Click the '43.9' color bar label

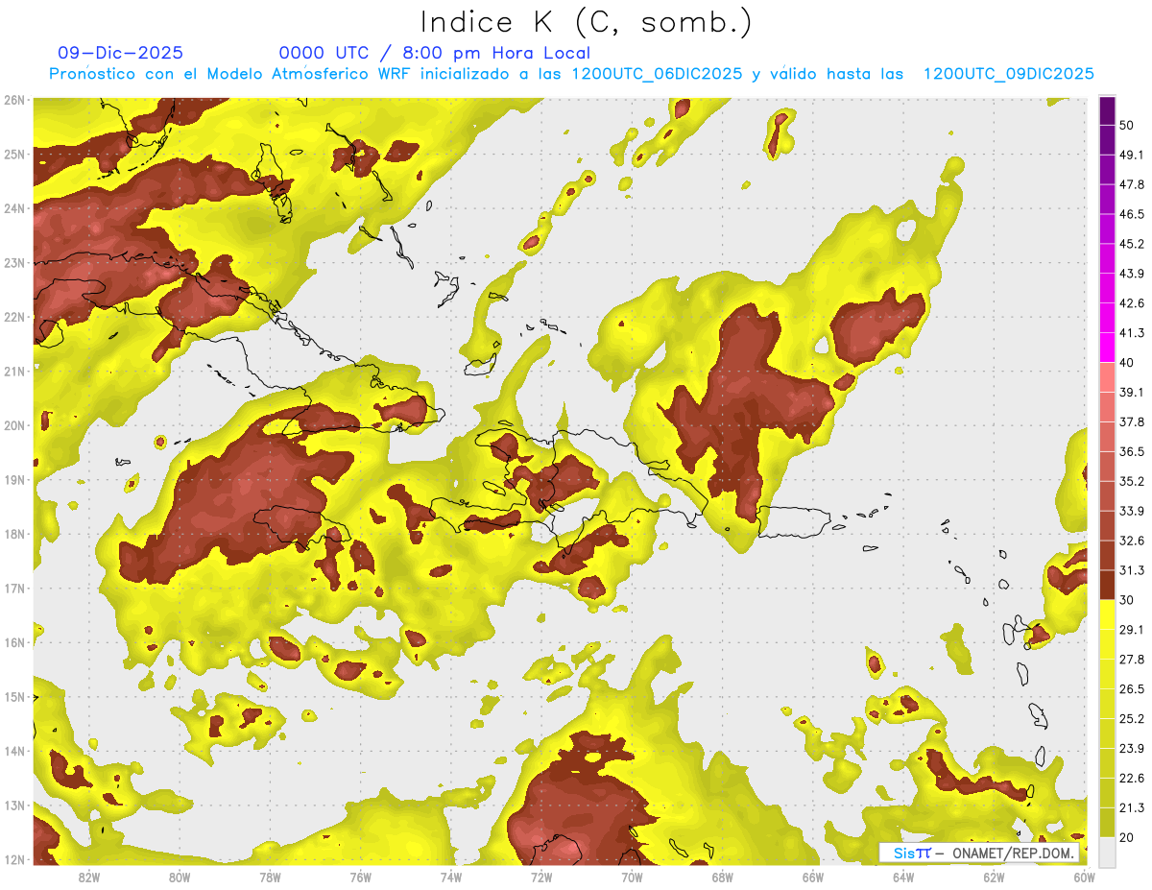coord(1132,274)
